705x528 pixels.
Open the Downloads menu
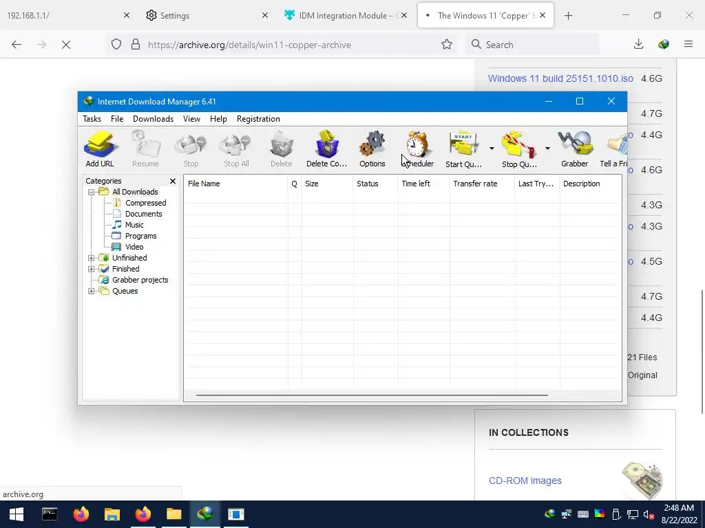(x=153, y=119)
